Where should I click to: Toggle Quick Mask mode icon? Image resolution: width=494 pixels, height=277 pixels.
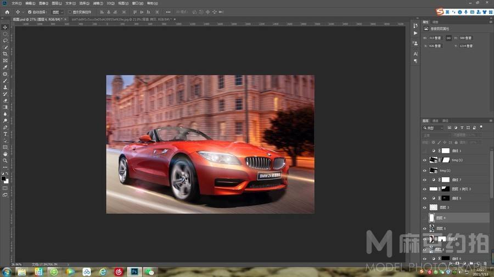click(5, 188)
